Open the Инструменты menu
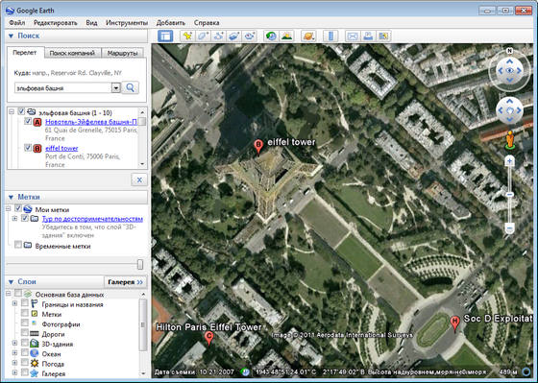Image resolution: width=538 pixels, height=383 pixels. (x=127, y=23)
